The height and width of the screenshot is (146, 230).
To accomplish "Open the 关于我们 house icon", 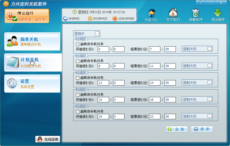I will 173,12.
